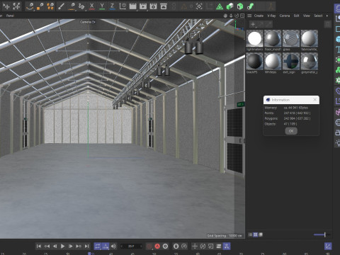Play the animation forwards
The image size is (340, 255).
[x=62, y=246]
